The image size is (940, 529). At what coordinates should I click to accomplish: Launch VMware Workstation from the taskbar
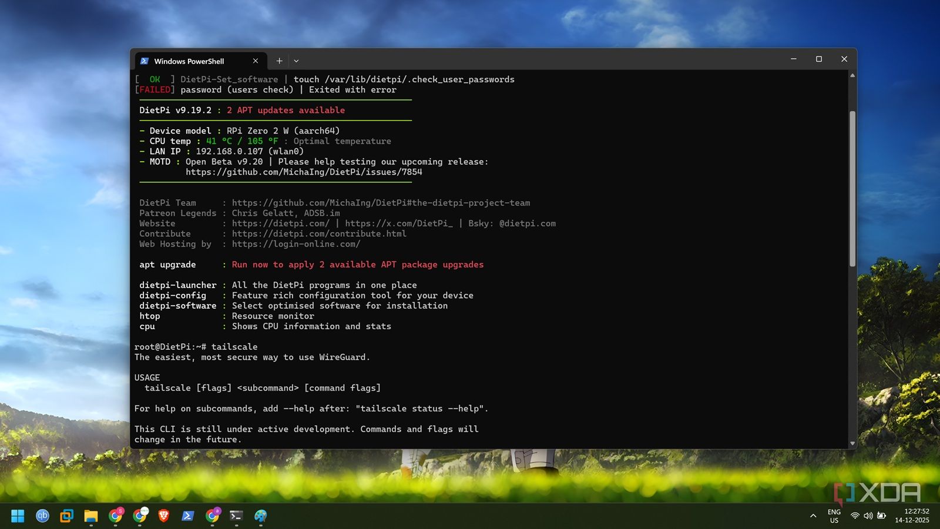point(66,516)
